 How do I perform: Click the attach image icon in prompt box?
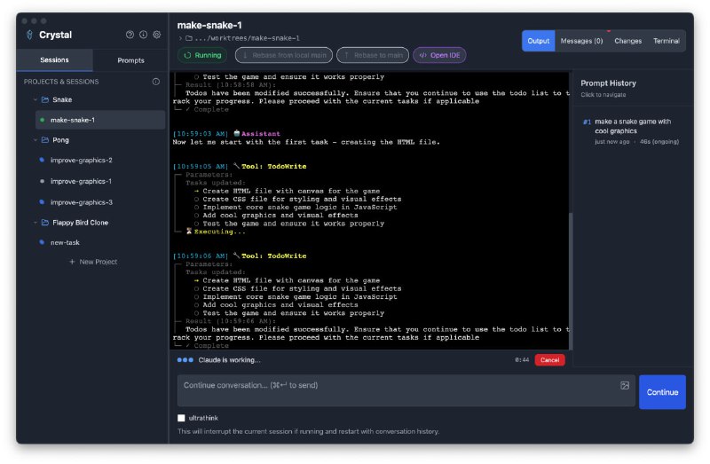[625, 385]
